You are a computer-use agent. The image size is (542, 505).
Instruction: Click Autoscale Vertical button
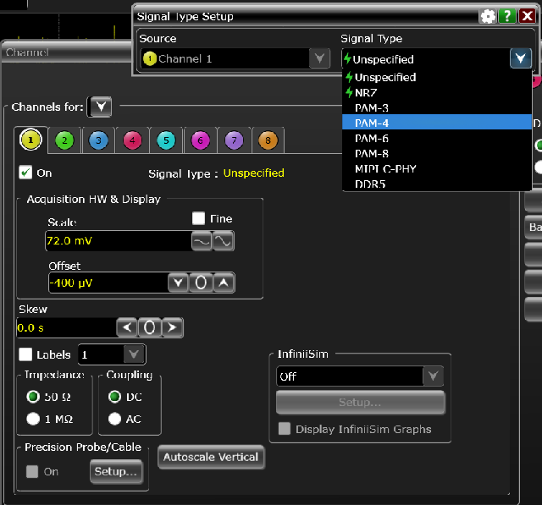(211, 457)
